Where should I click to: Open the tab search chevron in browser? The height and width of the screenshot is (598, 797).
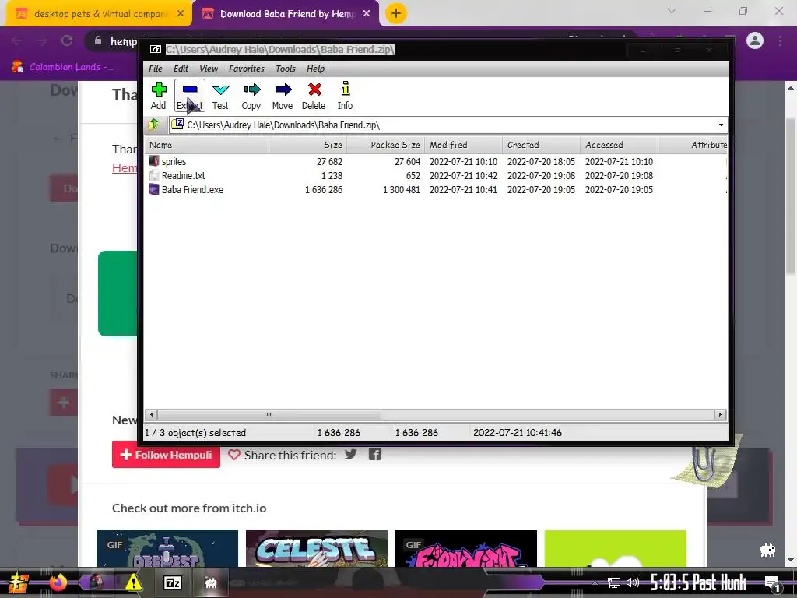point(672,11)
